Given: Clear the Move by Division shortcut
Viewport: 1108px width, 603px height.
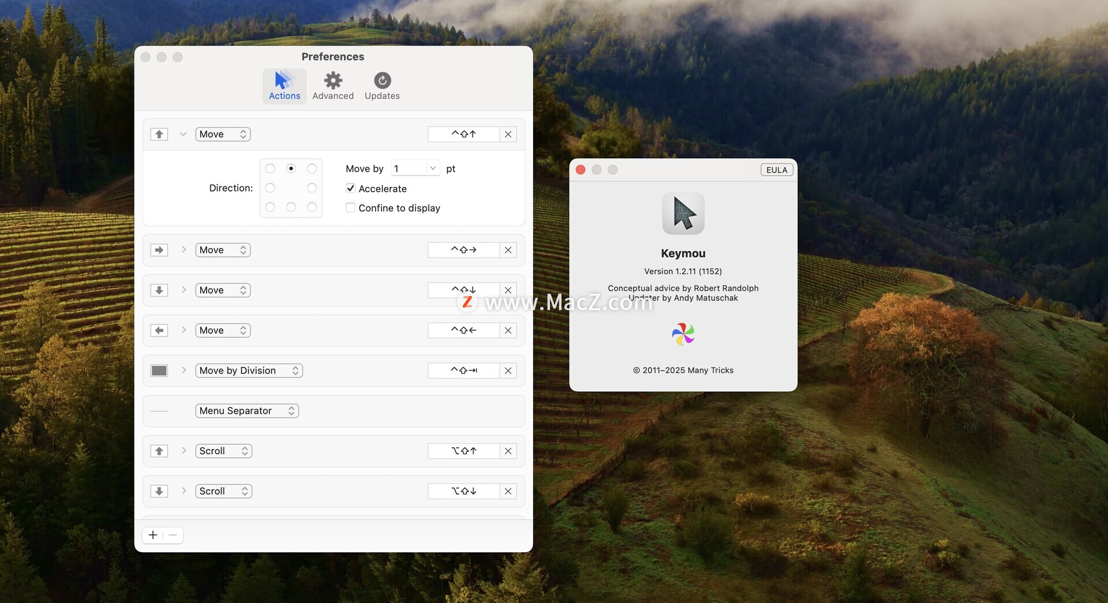Looking at the screenshot, I should [x=508, y=371].
